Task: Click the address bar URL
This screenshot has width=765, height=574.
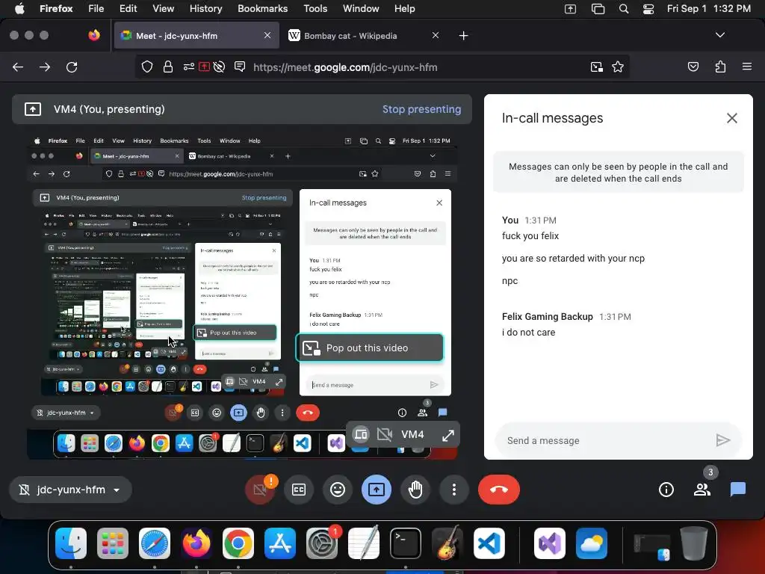Action: coord(345,67)
